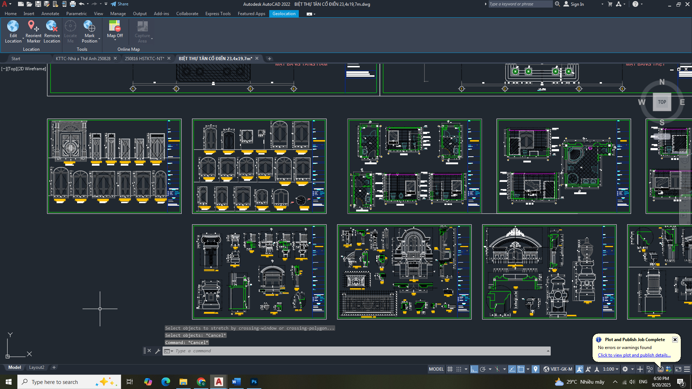This screenshot has width=692, height=389.
Task: Click the Map Off icon
Action: 115,26
